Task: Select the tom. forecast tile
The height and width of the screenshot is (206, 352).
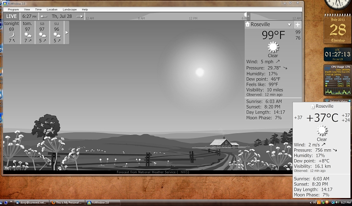Action: pos(28,32)
